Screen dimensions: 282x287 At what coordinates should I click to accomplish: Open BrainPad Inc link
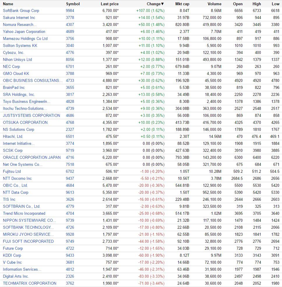pos(14,87)
